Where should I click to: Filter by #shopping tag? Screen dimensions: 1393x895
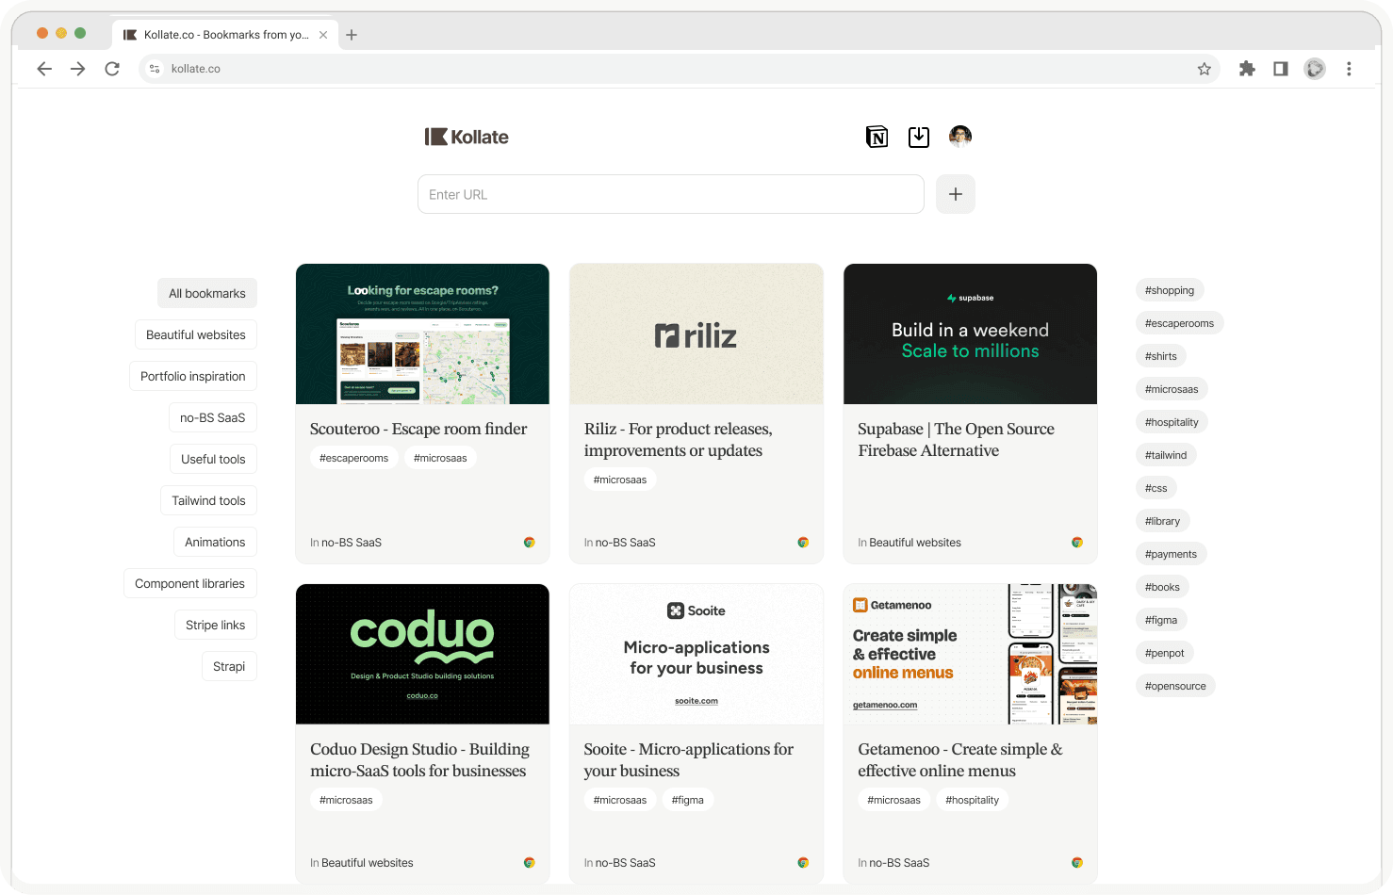(x=1170, y=290)
